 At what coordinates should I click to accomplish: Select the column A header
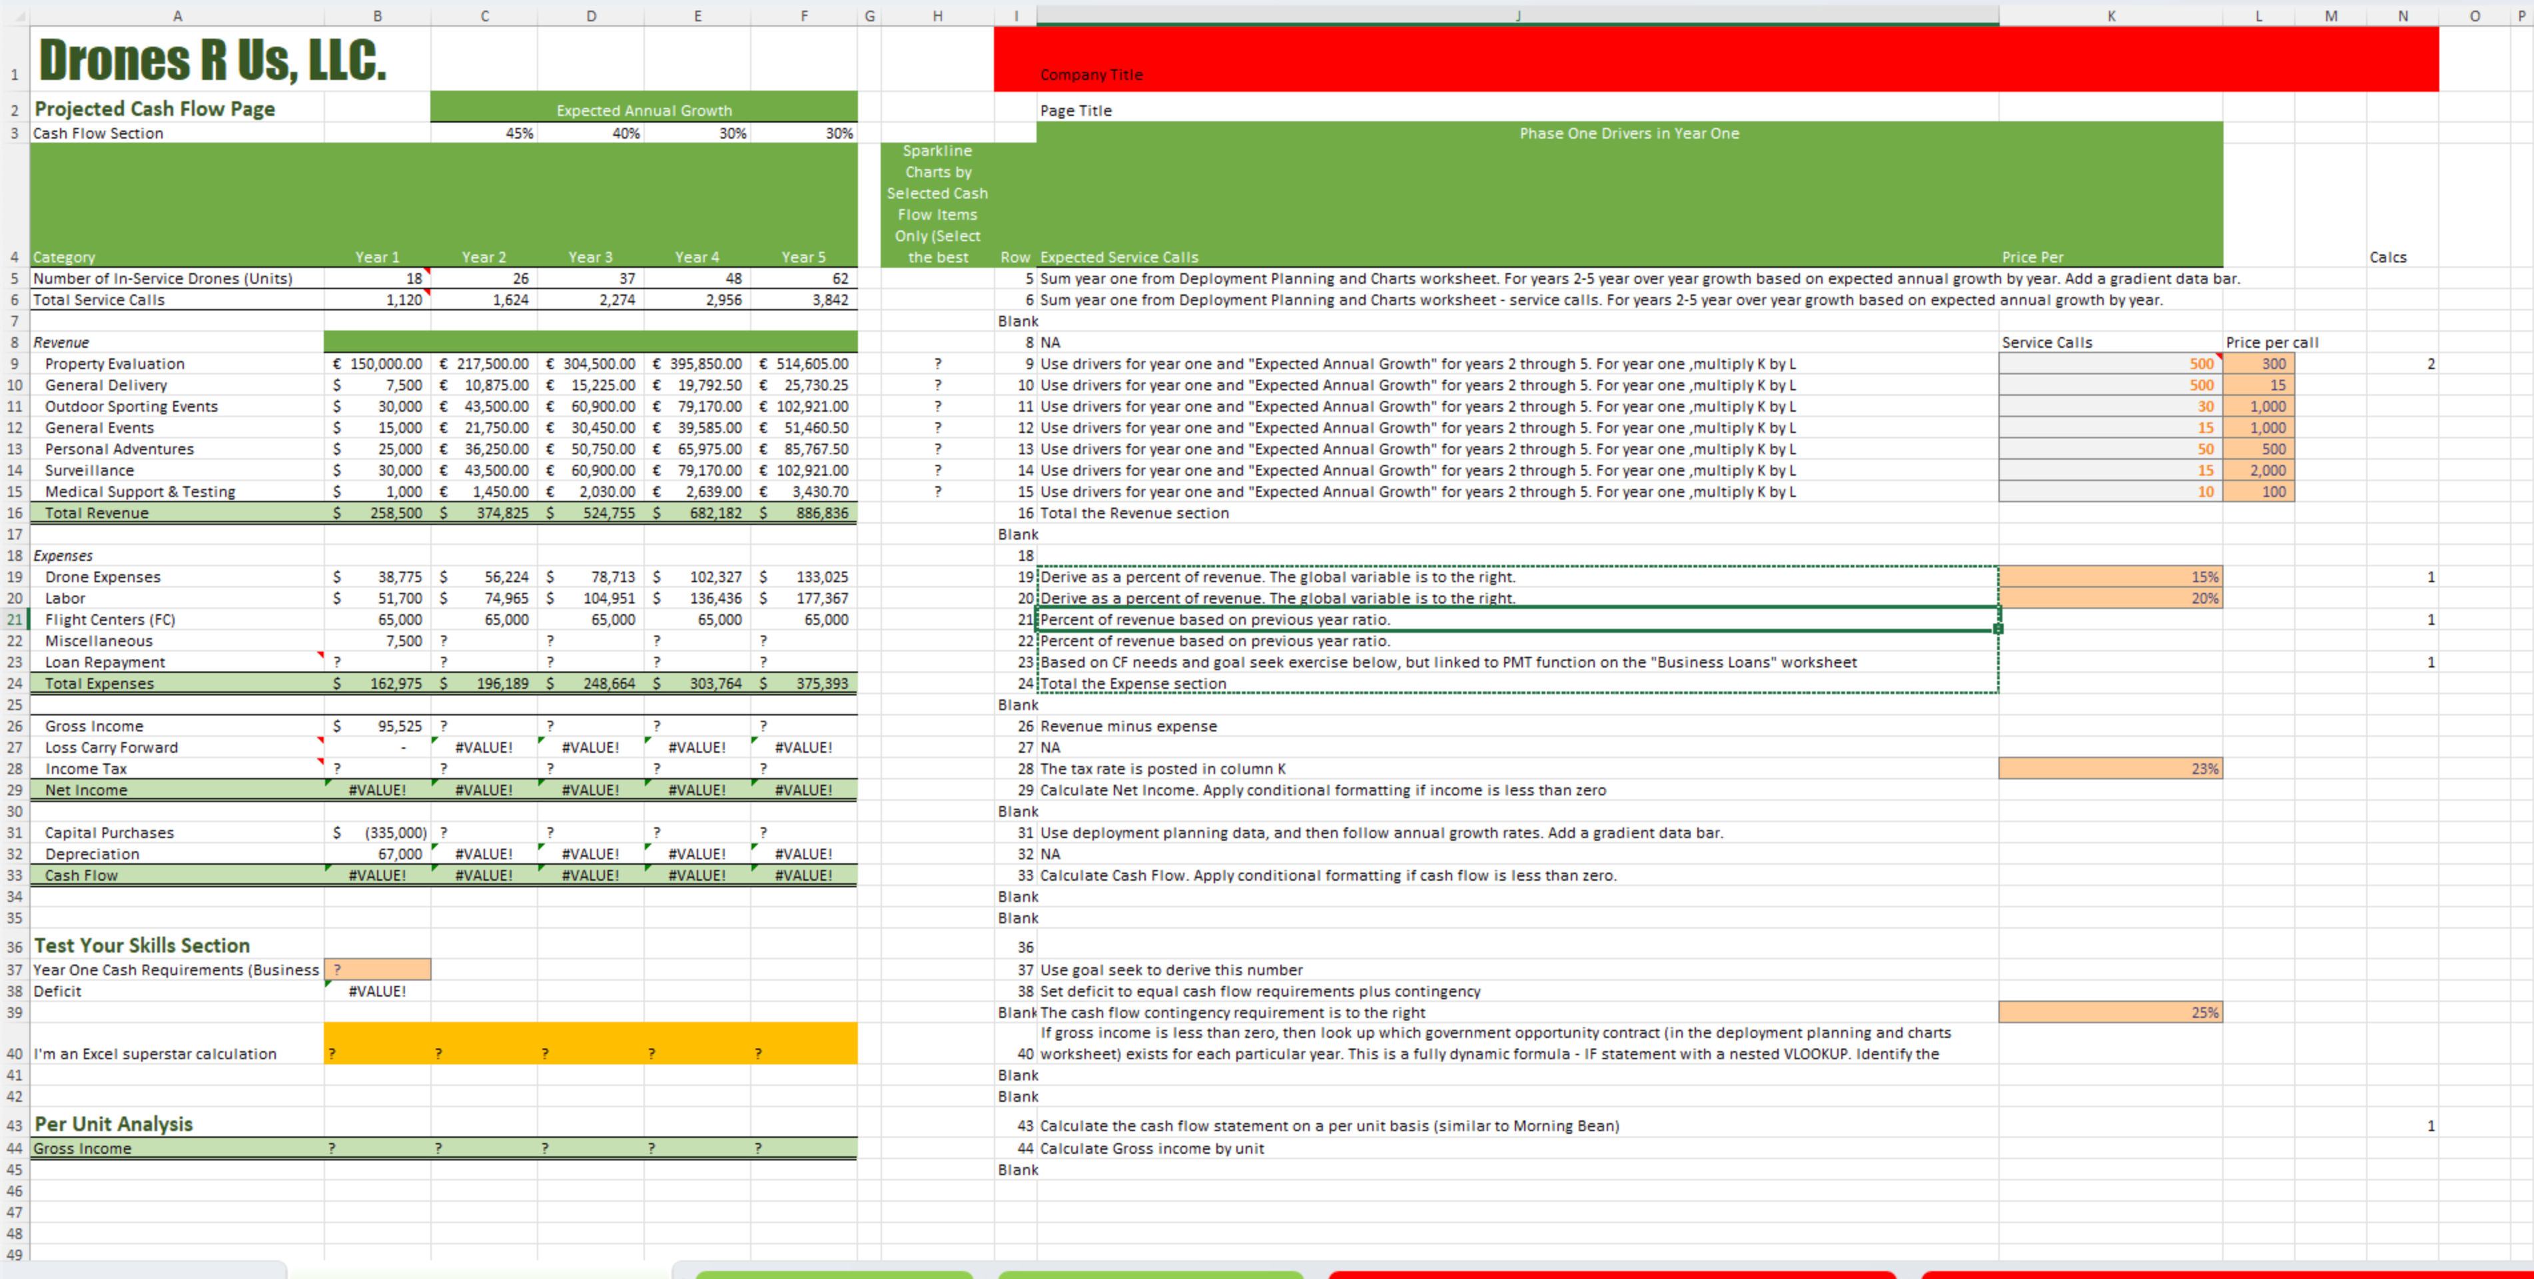tap(177, 16)
